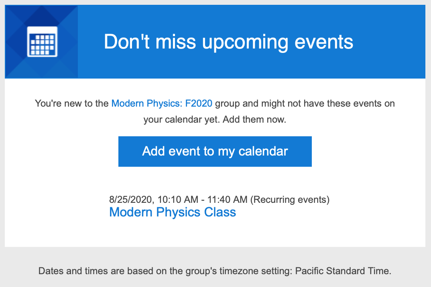Click "You're new to the" intro text

pos(72,103)
